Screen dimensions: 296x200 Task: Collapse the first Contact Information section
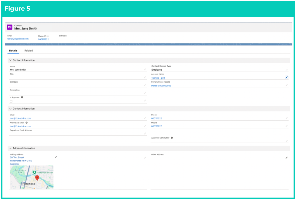pos(10,60)
